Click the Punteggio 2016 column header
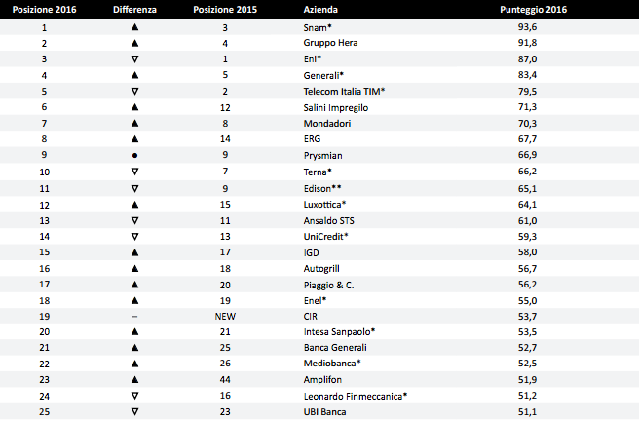The height and width of the screenshot is (421, 639). [534, 10]
